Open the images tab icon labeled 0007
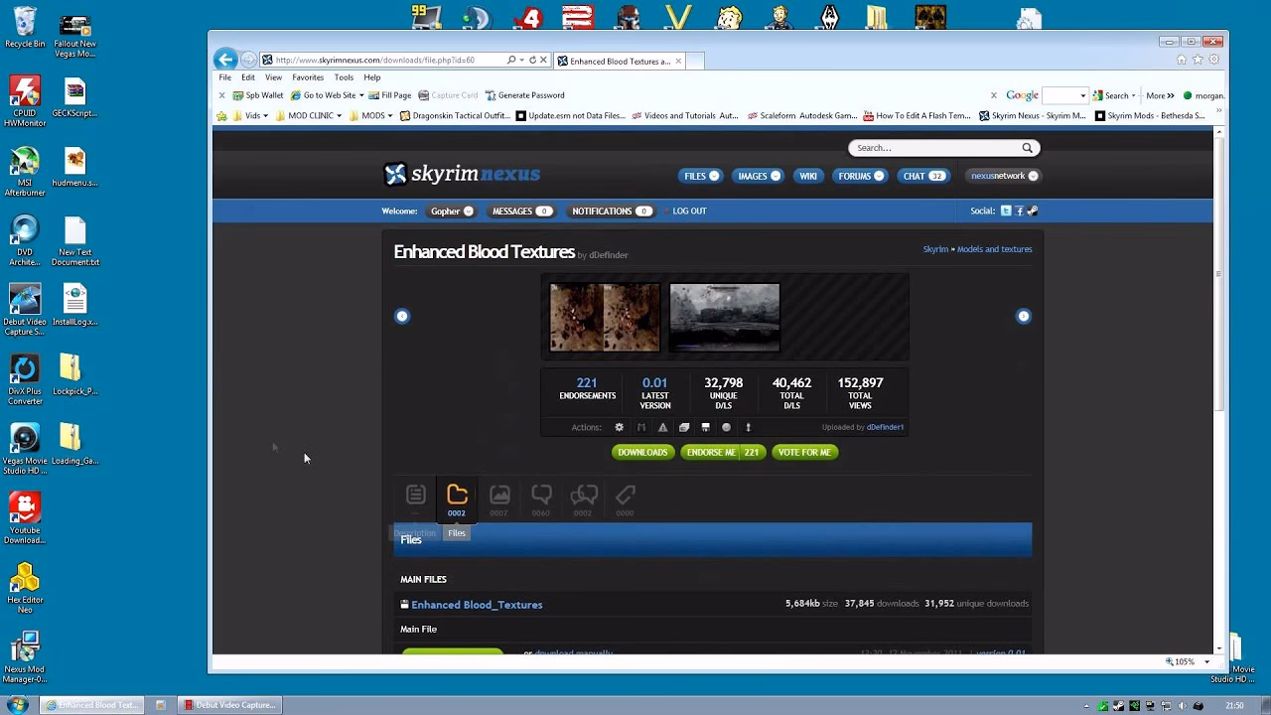 (x=499, y=500)
